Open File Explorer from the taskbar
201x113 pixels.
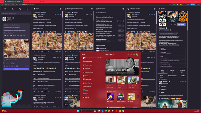[x=109, y=111]
